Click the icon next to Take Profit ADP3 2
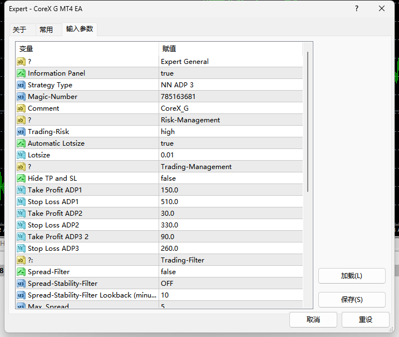Viewport: 399px width, 337px height. pos(21,237)
